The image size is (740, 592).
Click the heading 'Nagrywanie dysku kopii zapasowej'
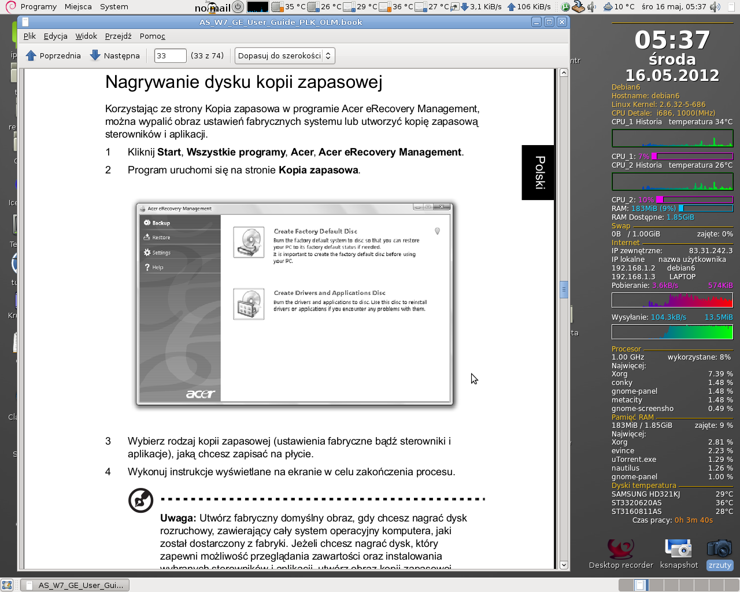coord(243,82)
